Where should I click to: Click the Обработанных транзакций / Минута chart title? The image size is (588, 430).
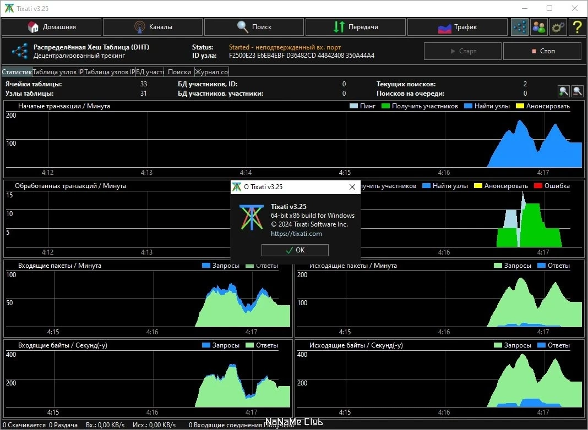coord(70,186)
